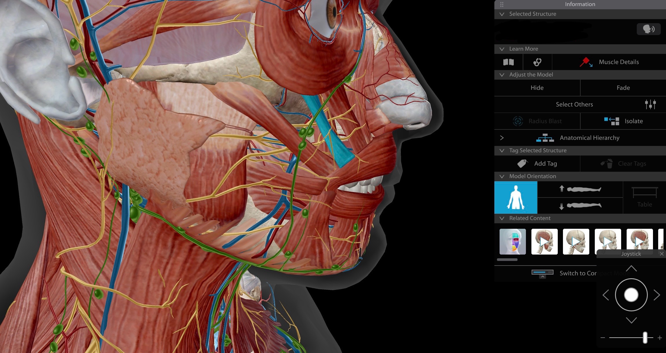Close the Joystick panel
Image resolution: width=666 pixels, height=353 pixels.
click(x=662, y=254)
